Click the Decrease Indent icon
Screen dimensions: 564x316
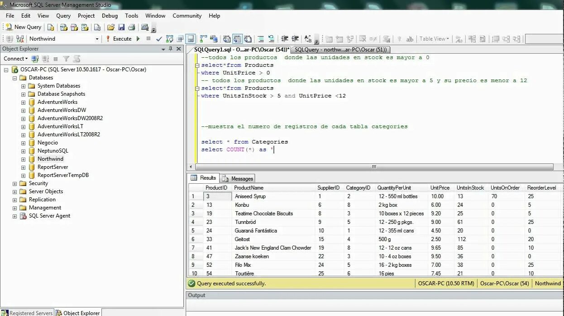[284, 39]
